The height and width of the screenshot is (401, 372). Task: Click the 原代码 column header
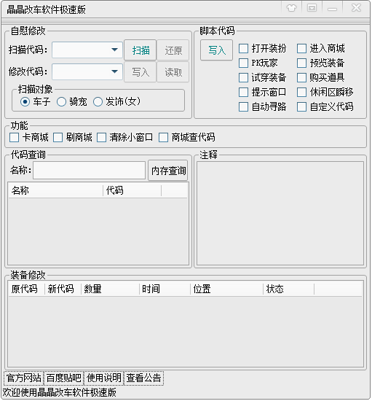(x=26, y=289)
